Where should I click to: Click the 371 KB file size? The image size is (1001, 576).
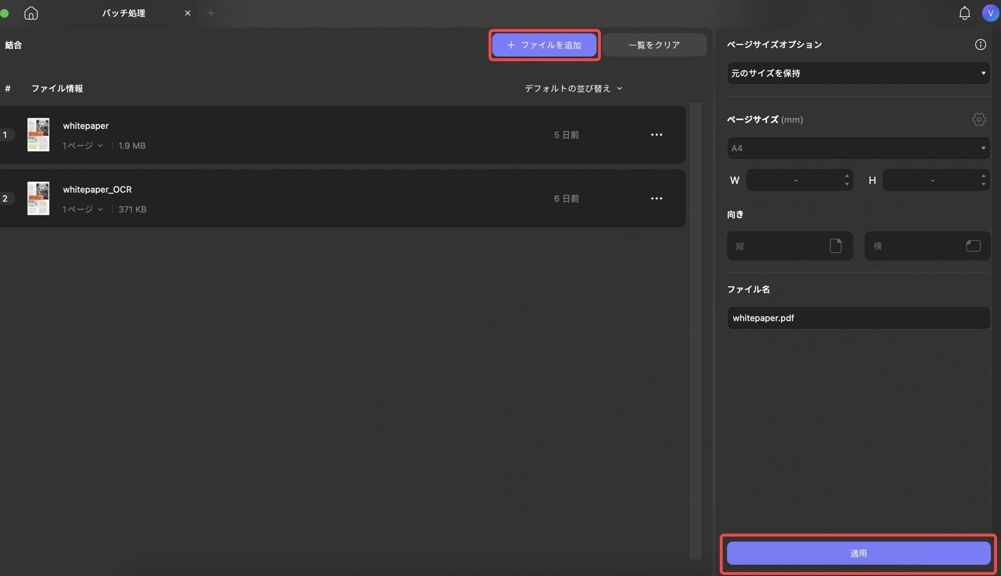[x=132, y=209]
